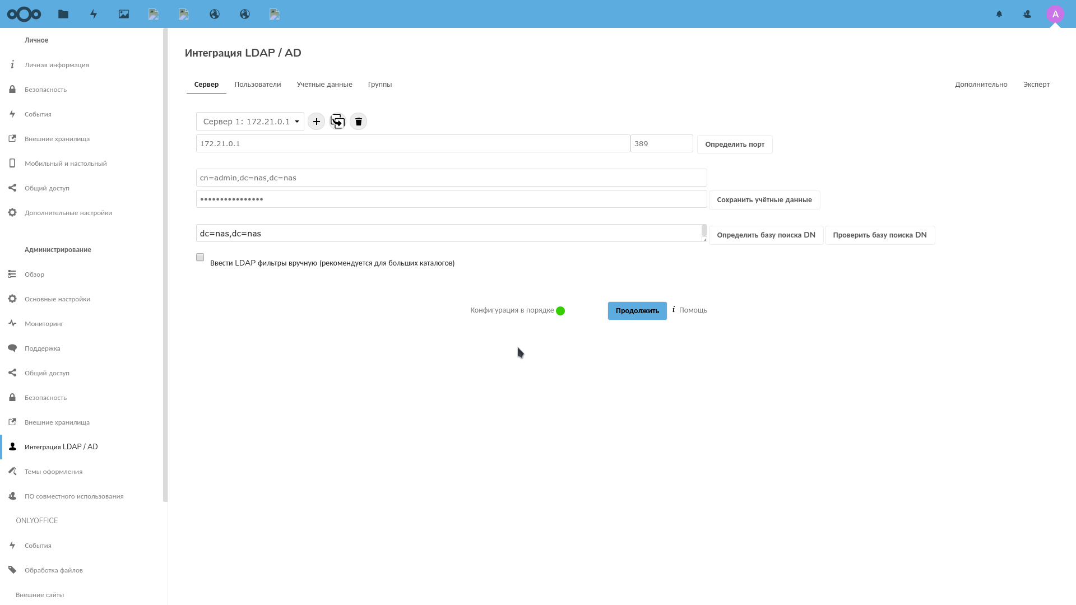The height and width of the screenshot is (605, 1076).
Task: Open the Эксперт tab
Action: click(x=1036, y=85)
